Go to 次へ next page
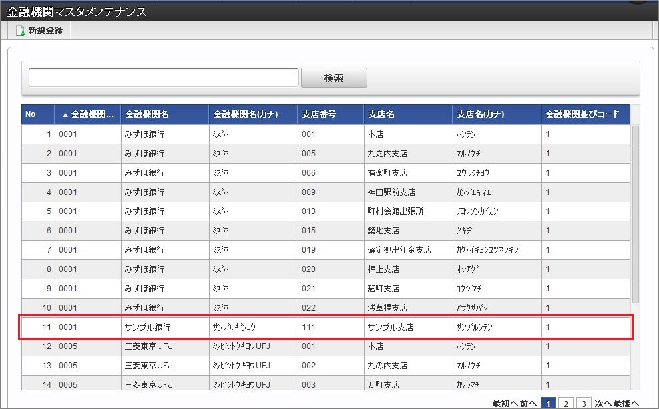Screen dimensions: 659x409 pyautogui.click(x=603, y=404)
